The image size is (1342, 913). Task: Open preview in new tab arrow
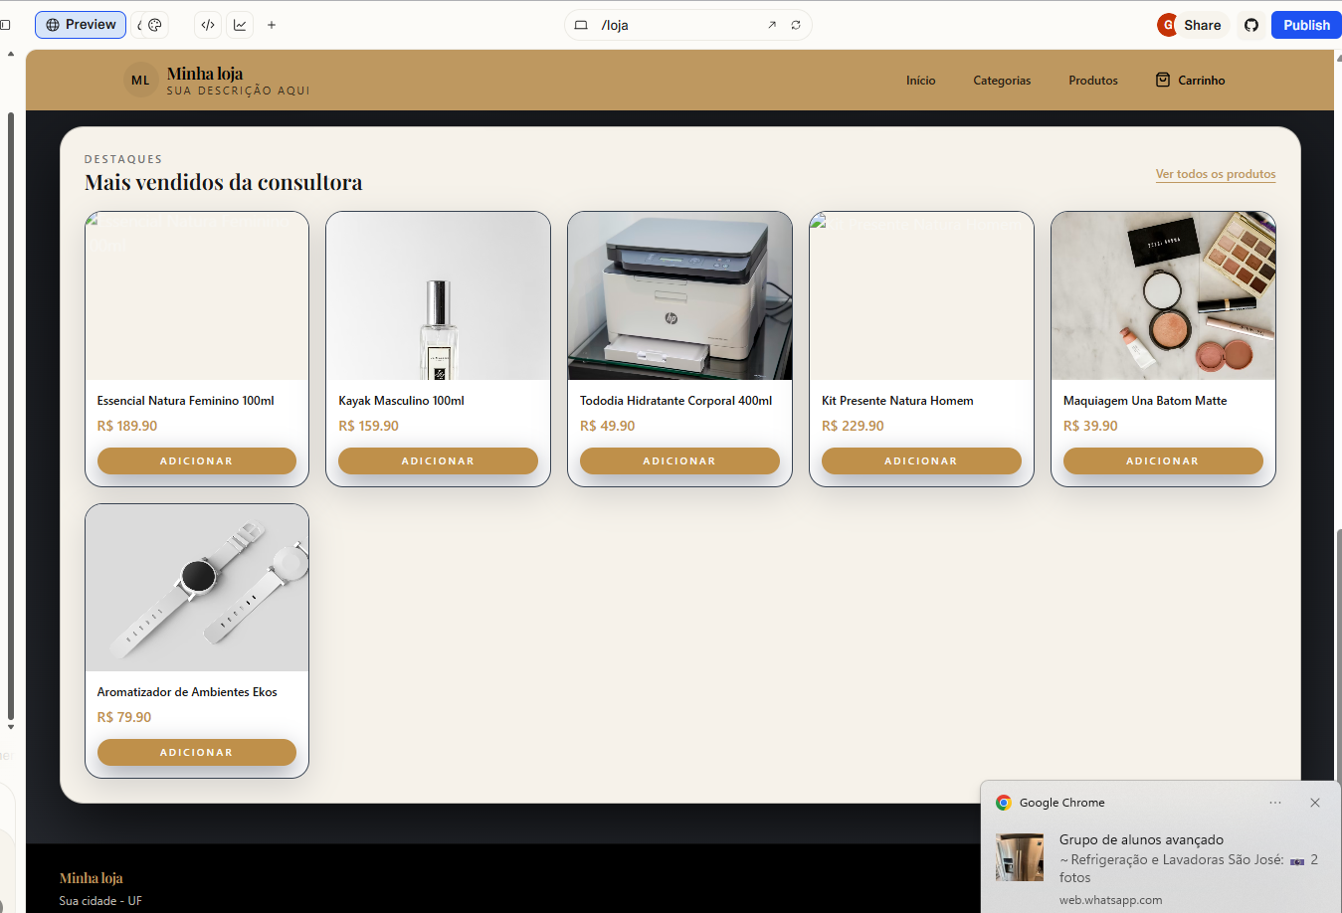coord(772,25)
